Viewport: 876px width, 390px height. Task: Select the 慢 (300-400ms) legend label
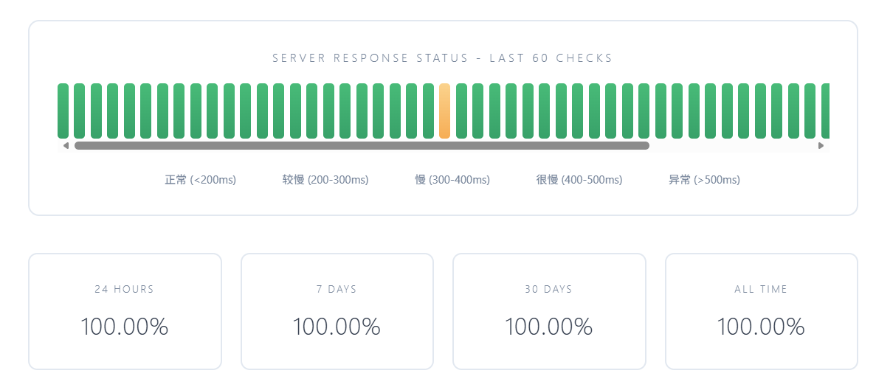coord(452,180)
